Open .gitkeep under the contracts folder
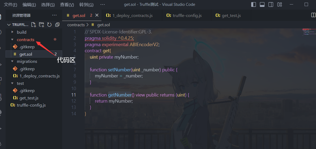 pyautogui.click(x=27, y=47)
